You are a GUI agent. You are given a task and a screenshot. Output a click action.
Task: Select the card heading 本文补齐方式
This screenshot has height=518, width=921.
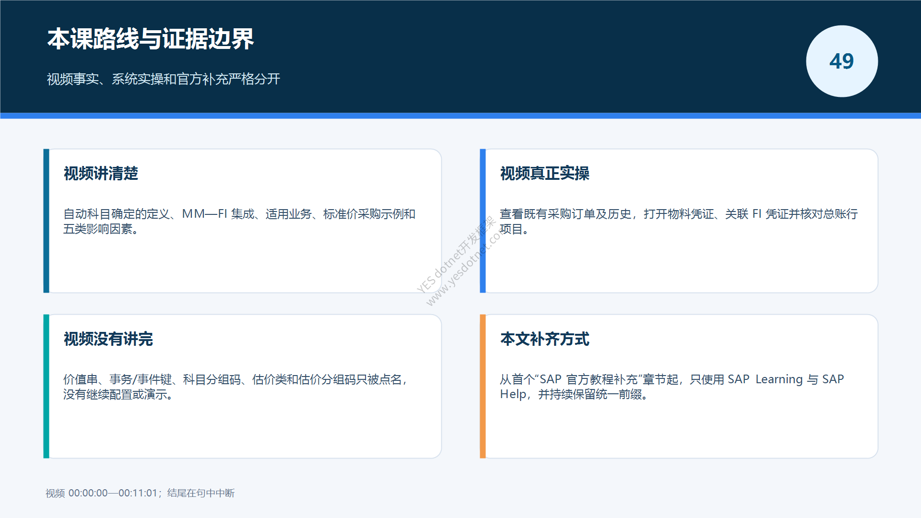[544, 339]
